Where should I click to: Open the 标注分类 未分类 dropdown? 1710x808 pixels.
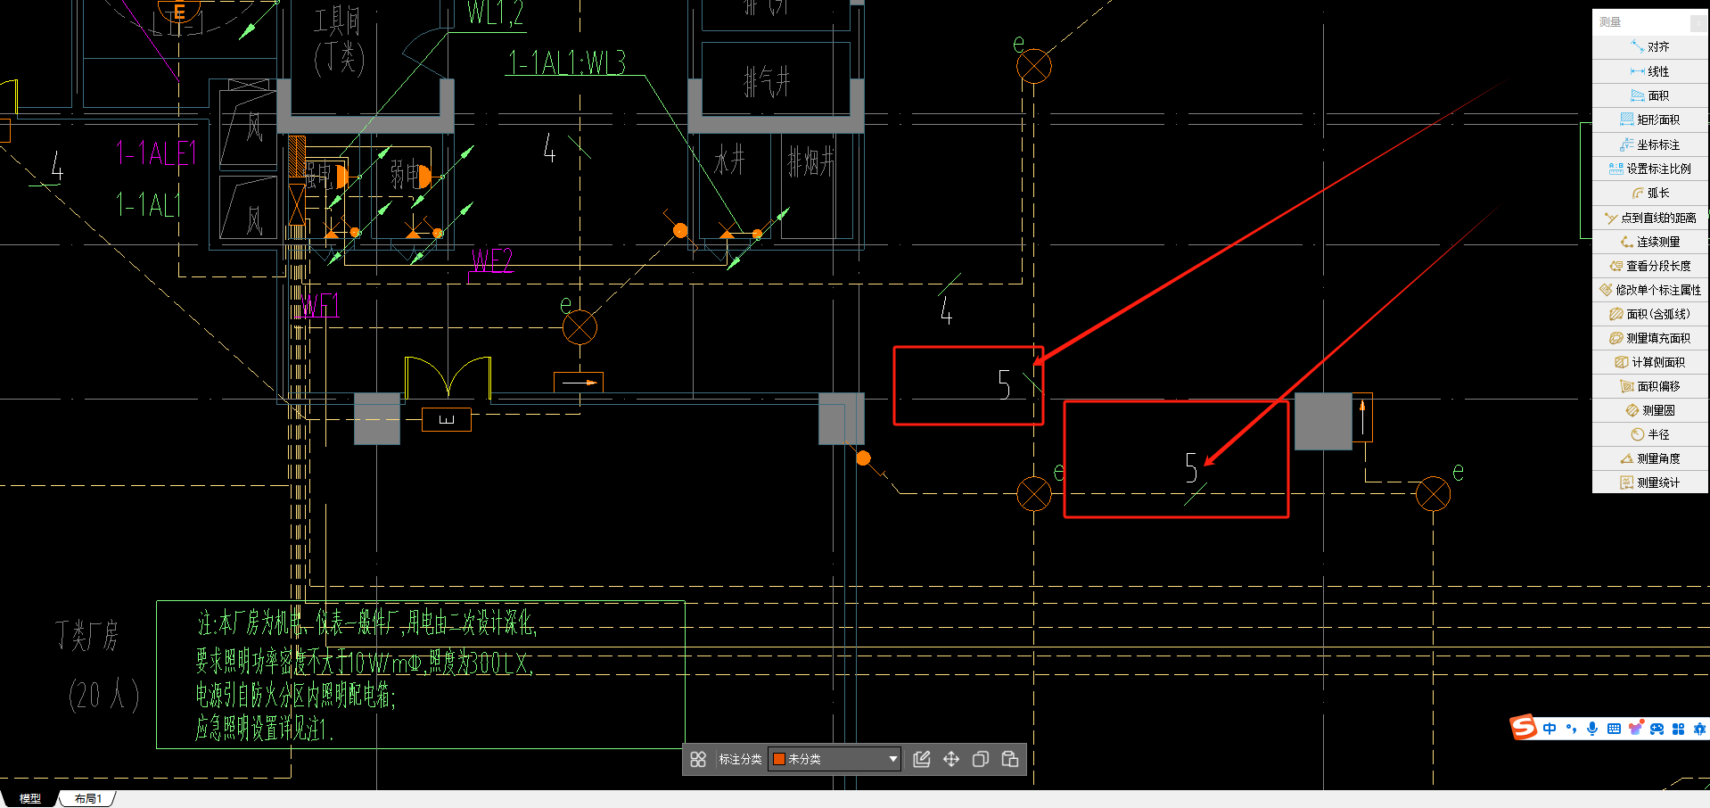tap(834, 759)
